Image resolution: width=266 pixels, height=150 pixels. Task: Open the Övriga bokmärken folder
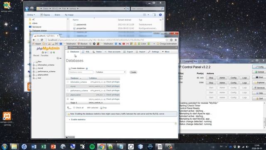click(167, 44)
